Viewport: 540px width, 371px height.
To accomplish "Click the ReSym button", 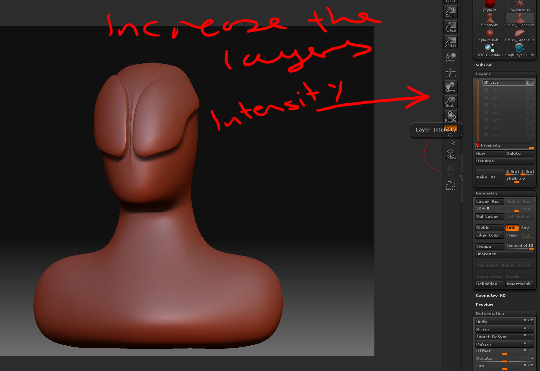I will tap(504, 344).
